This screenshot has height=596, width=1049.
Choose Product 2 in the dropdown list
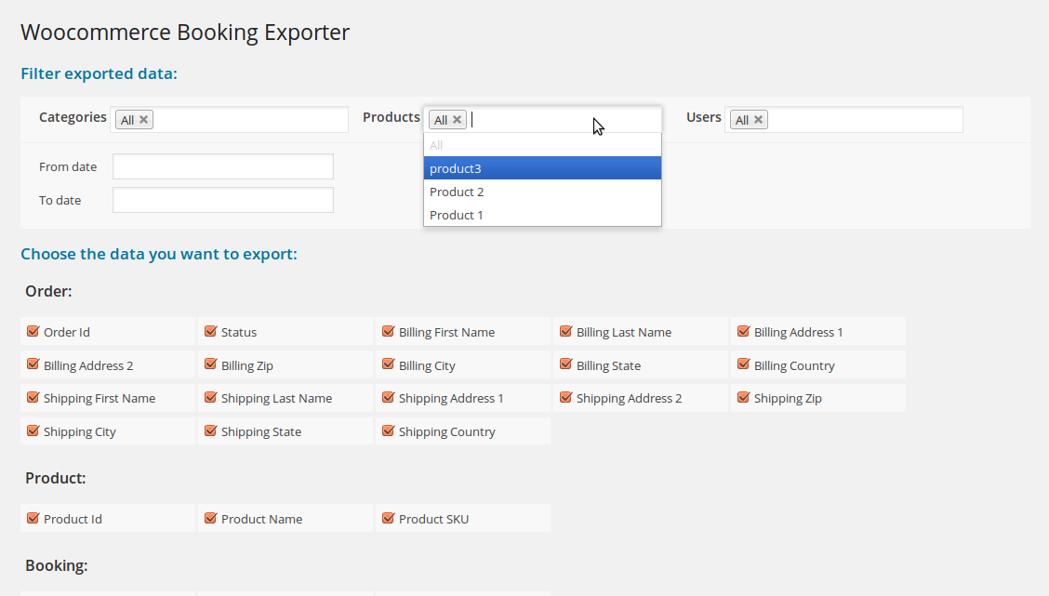[542, 192]
